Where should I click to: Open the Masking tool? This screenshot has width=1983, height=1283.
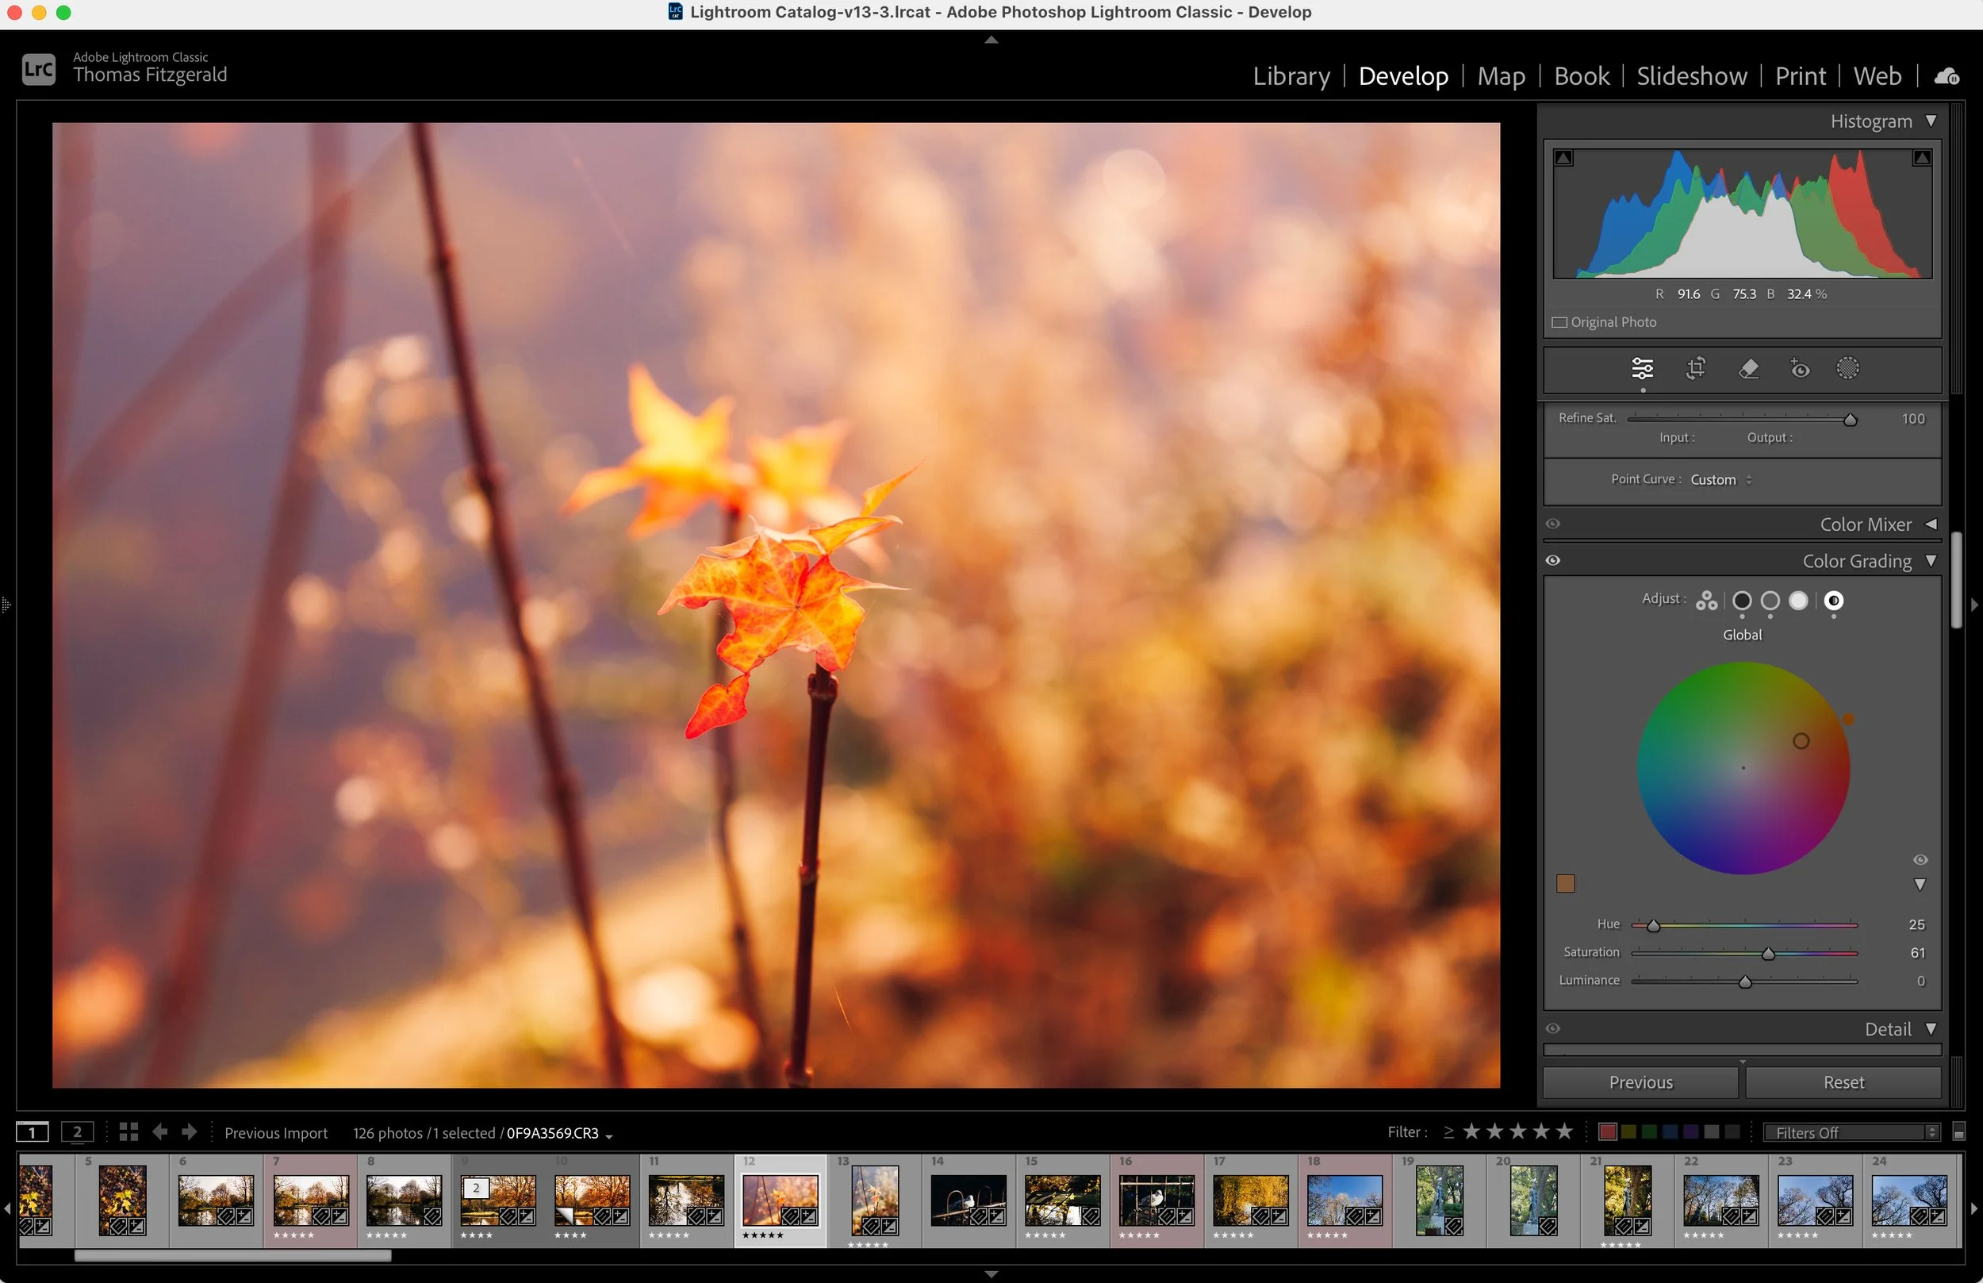tap(1847, 368)
